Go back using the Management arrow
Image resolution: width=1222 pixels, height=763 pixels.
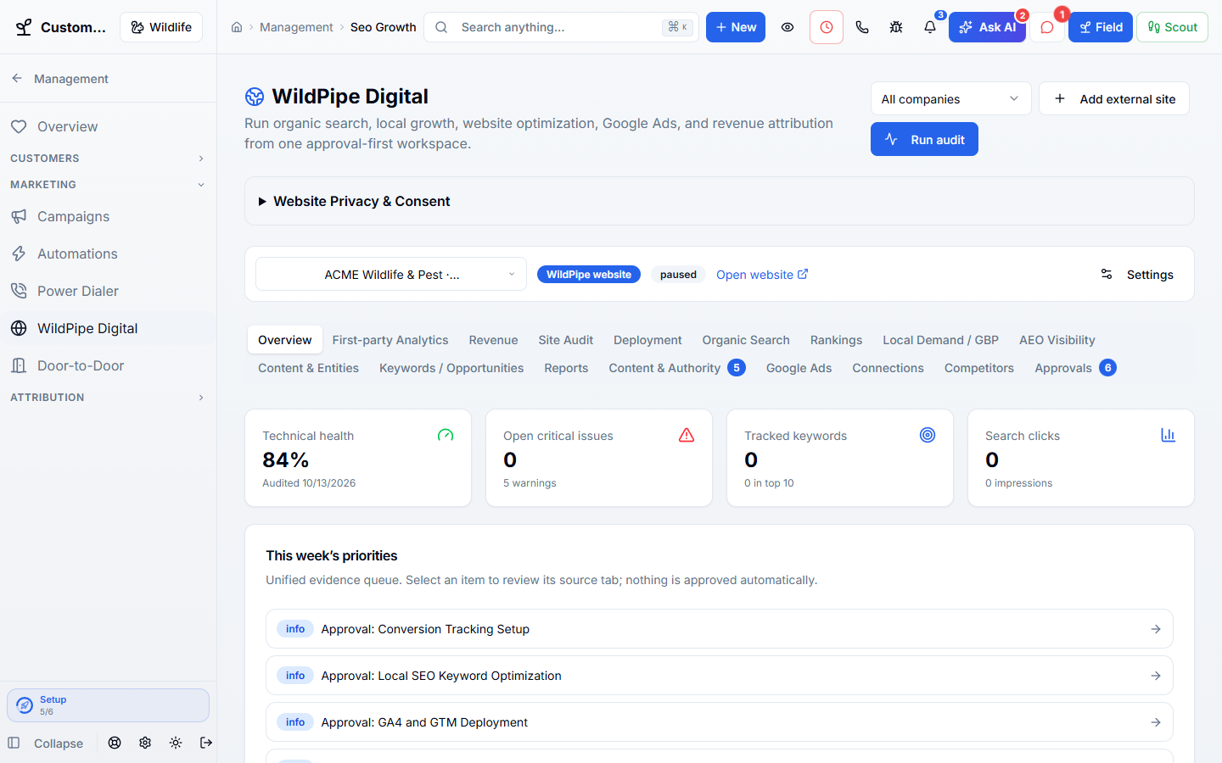click(x=17, y=78)
